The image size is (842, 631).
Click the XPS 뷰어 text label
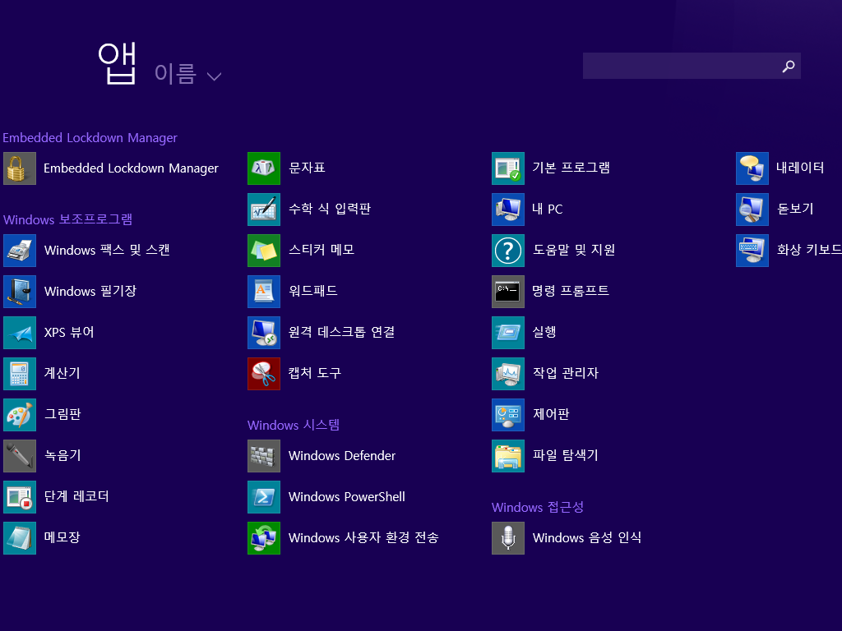69,332
